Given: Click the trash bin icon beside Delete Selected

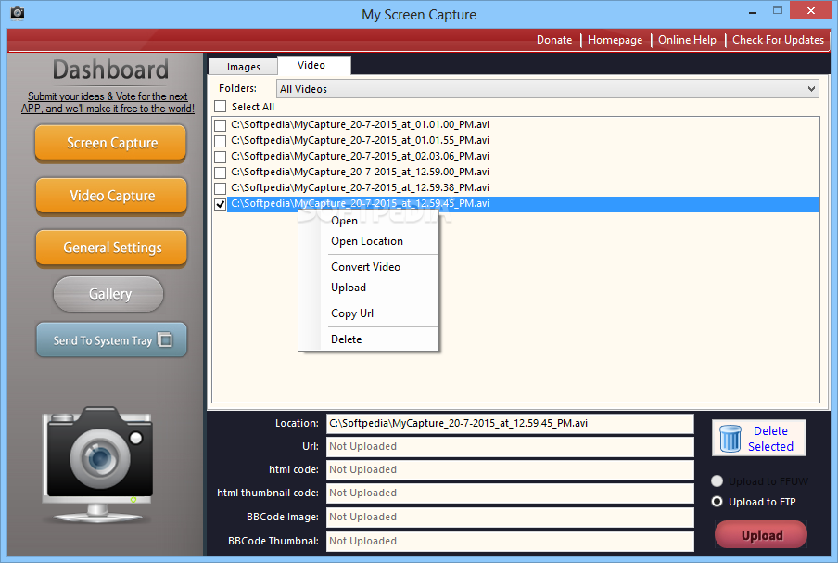Looking at the screenshot, I should point(730,439).
